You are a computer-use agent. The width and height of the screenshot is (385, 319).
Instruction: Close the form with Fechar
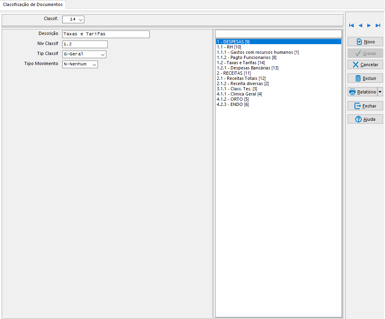point(365,106)
